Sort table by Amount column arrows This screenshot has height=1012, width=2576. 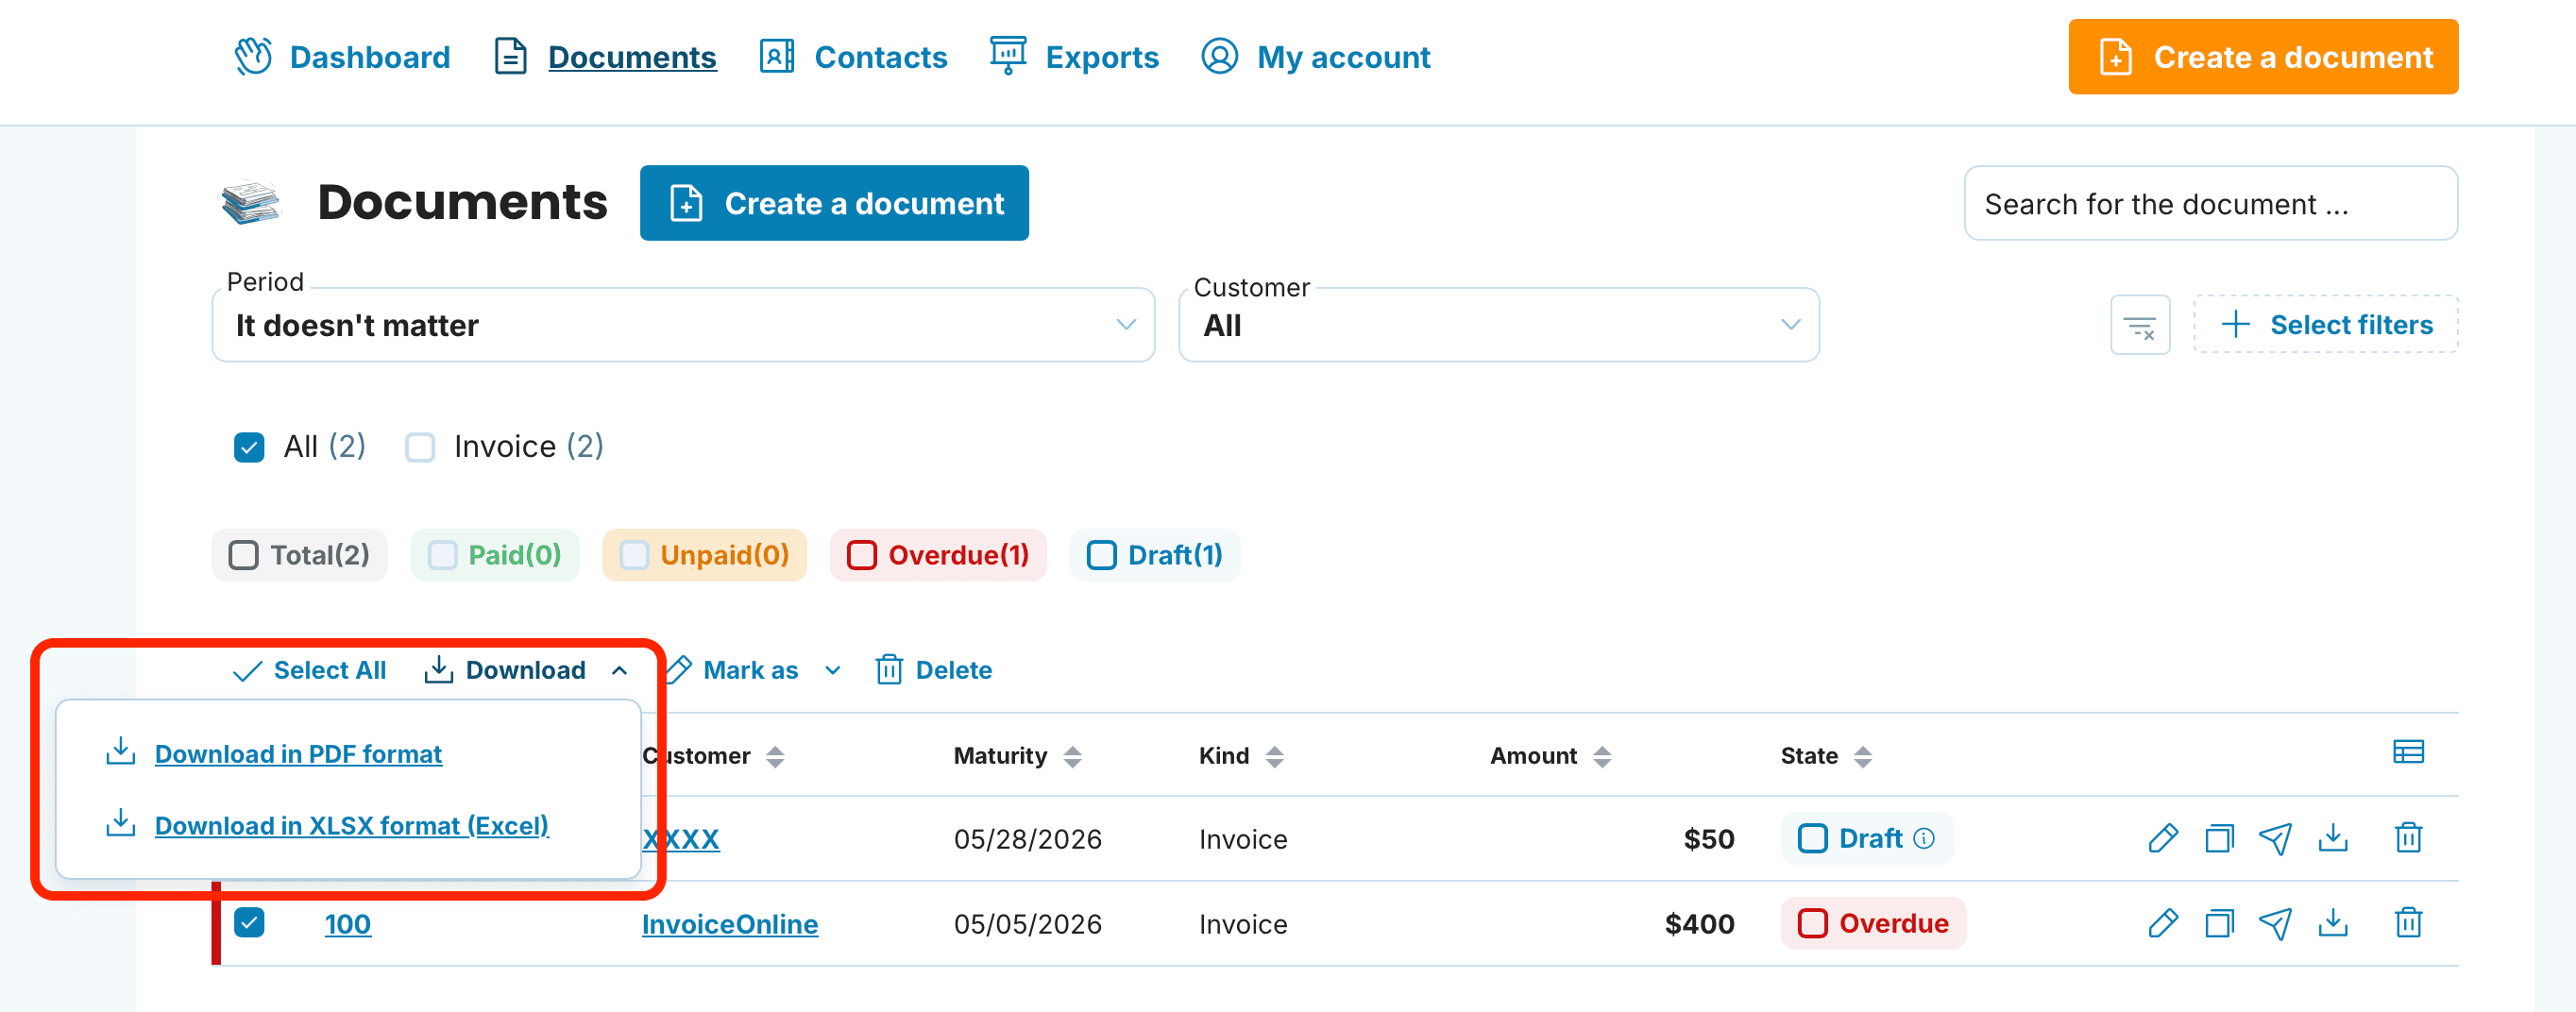tap(1602, 757)
